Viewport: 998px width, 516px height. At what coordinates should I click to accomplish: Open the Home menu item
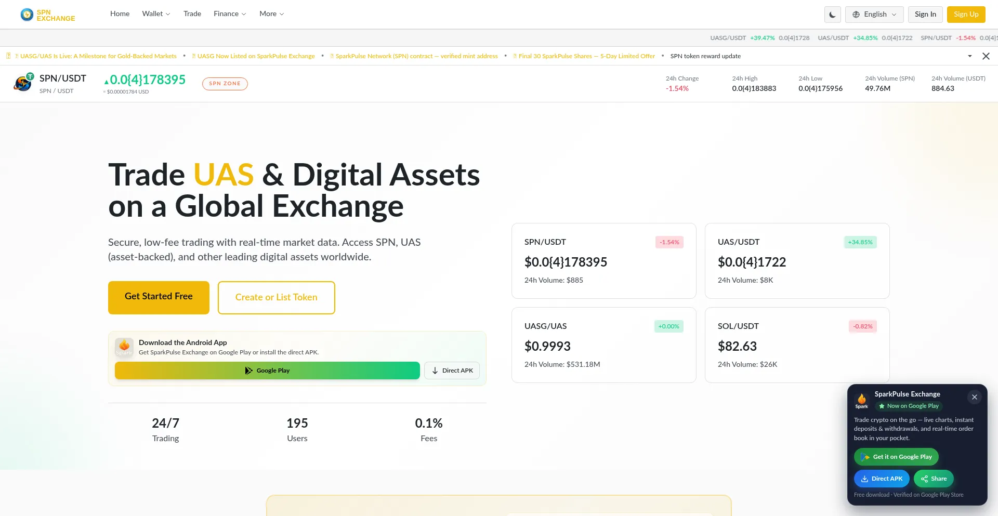tap(120, 14)
